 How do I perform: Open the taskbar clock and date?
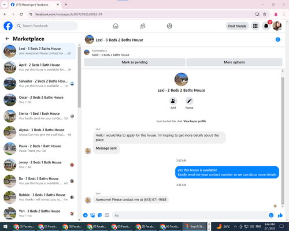pos(270,226)
